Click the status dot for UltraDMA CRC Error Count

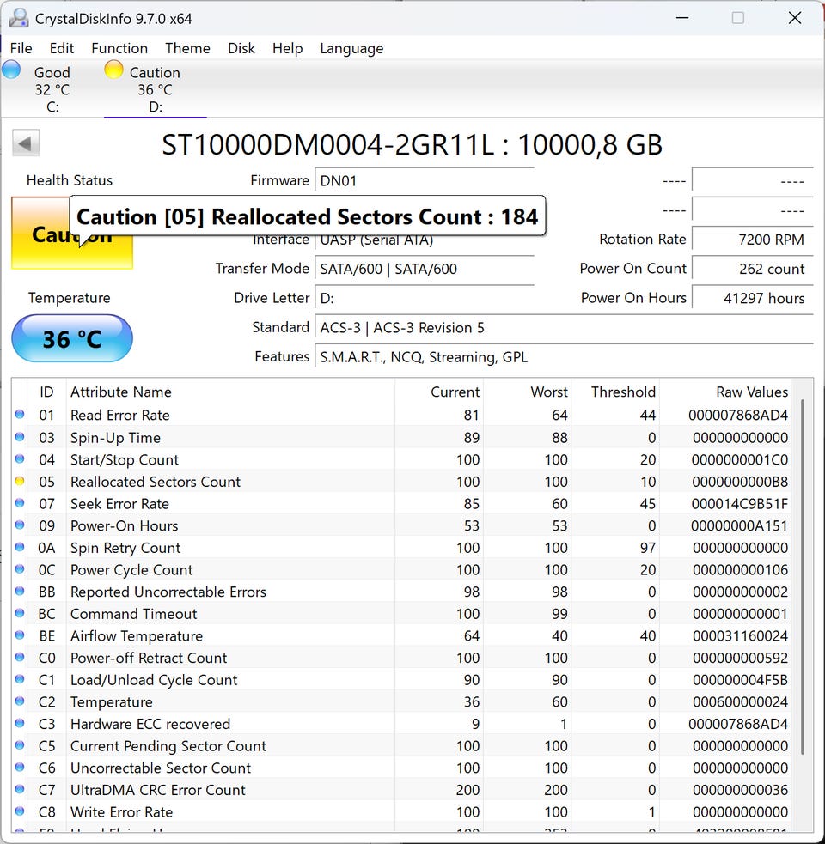pos(20,790)
